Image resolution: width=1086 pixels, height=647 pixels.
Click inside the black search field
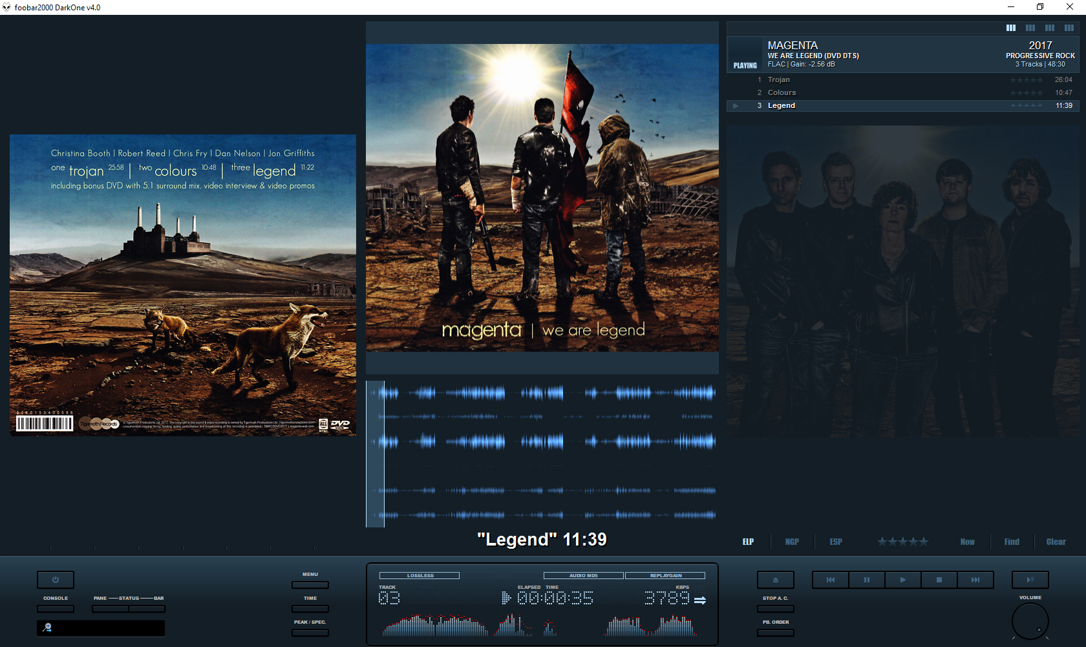coord(101,628)
